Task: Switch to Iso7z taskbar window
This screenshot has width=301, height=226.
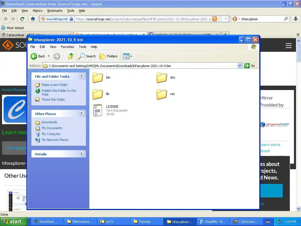Action: tap(114, 222)
